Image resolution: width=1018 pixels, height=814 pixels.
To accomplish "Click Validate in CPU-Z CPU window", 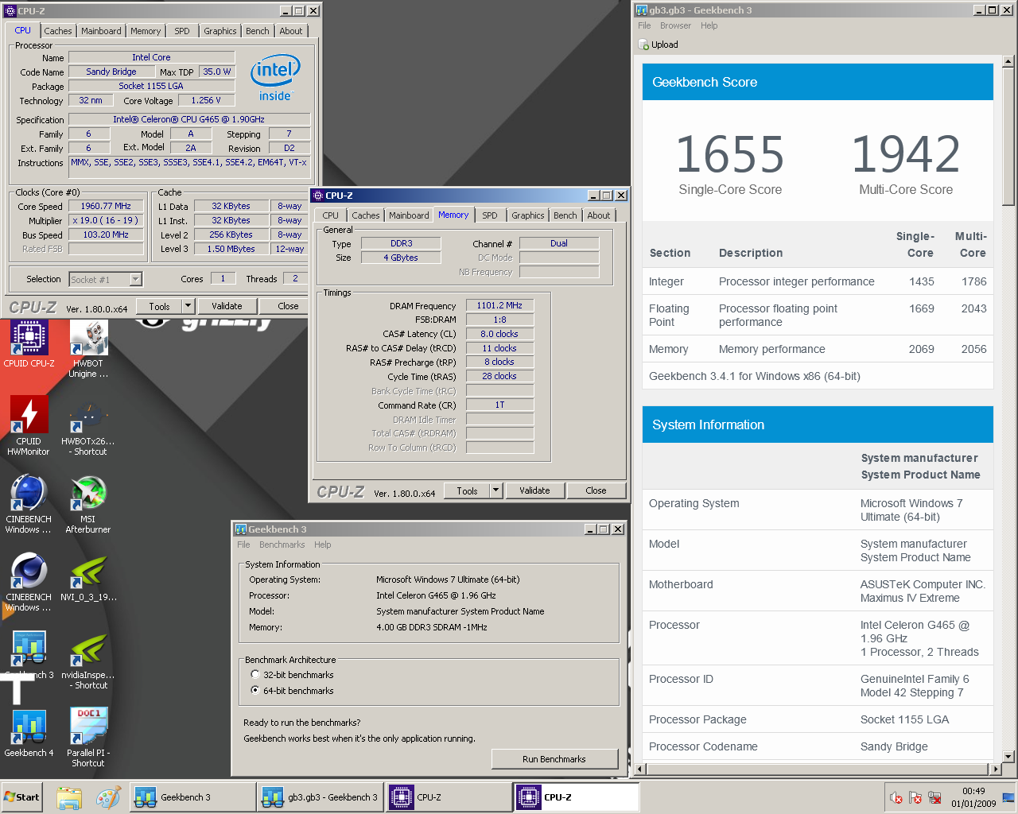I will pyautogui.click(x=227, y=306).
